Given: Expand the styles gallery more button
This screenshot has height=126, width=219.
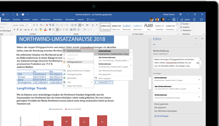Looking at the screenshot, I should 177,30.
